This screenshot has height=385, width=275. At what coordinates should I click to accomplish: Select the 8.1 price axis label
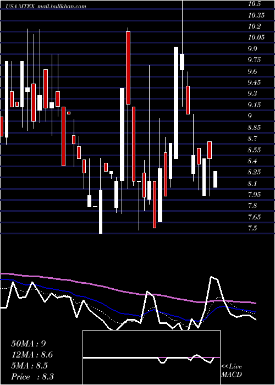[x=254, y=183]
